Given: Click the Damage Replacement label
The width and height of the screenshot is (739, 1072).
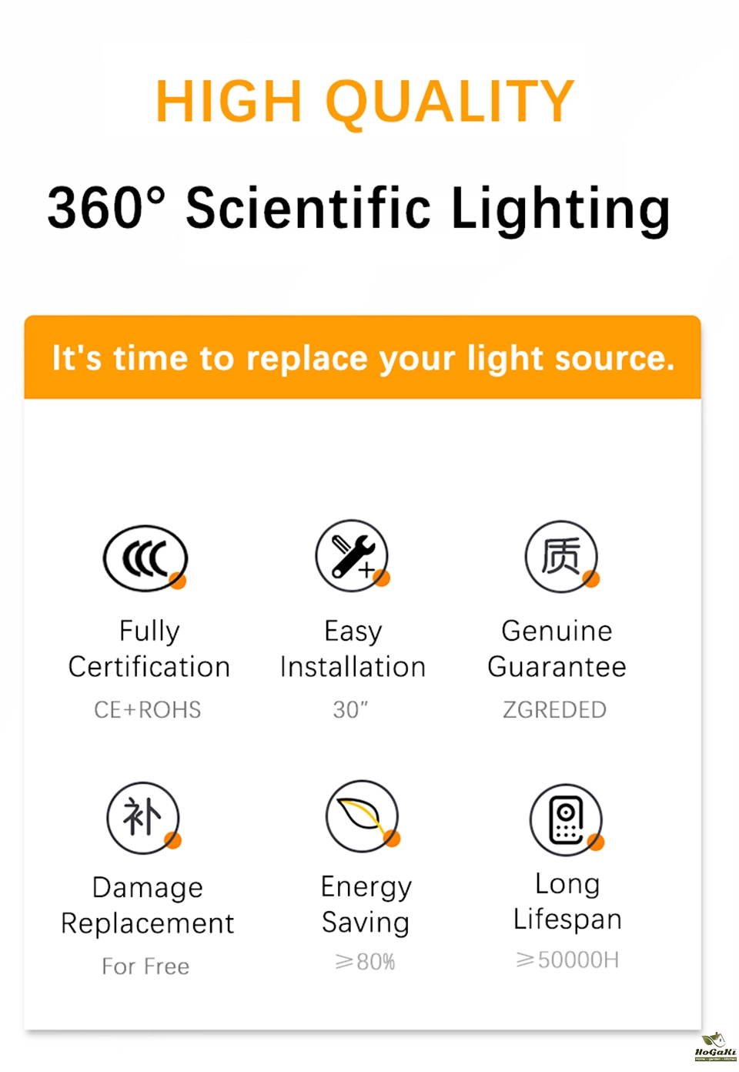Looking at the screenshot, I should (x=148, y=905).
